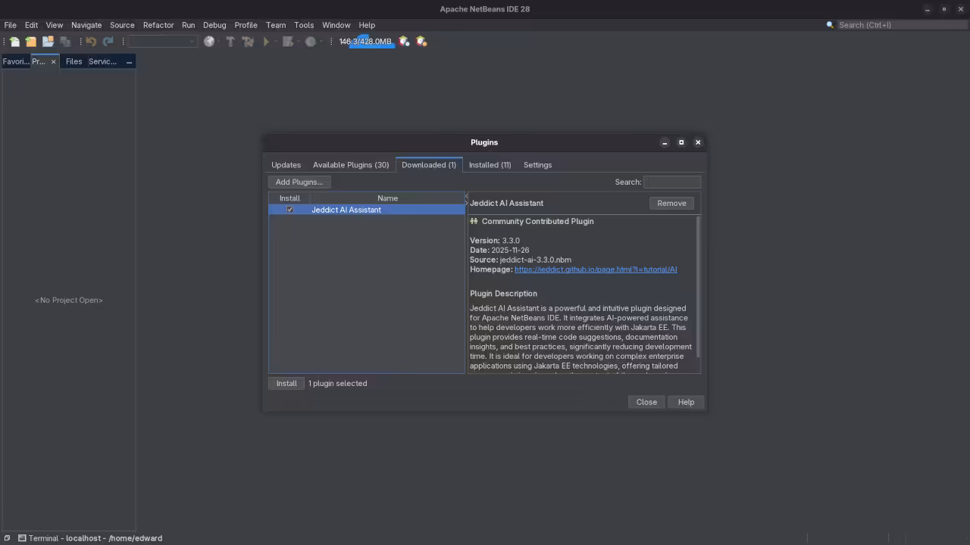Open the dropdown arrow beside the Run button

coord(275,42)
